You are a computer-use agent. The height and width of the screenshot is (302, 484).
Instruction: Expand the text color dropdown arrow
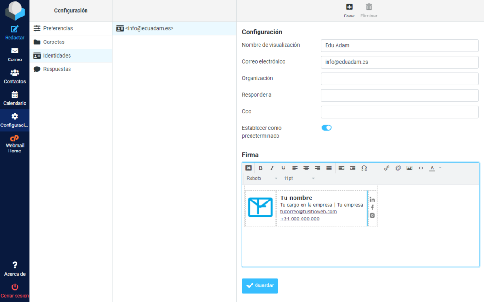click(x=440, y=168)
